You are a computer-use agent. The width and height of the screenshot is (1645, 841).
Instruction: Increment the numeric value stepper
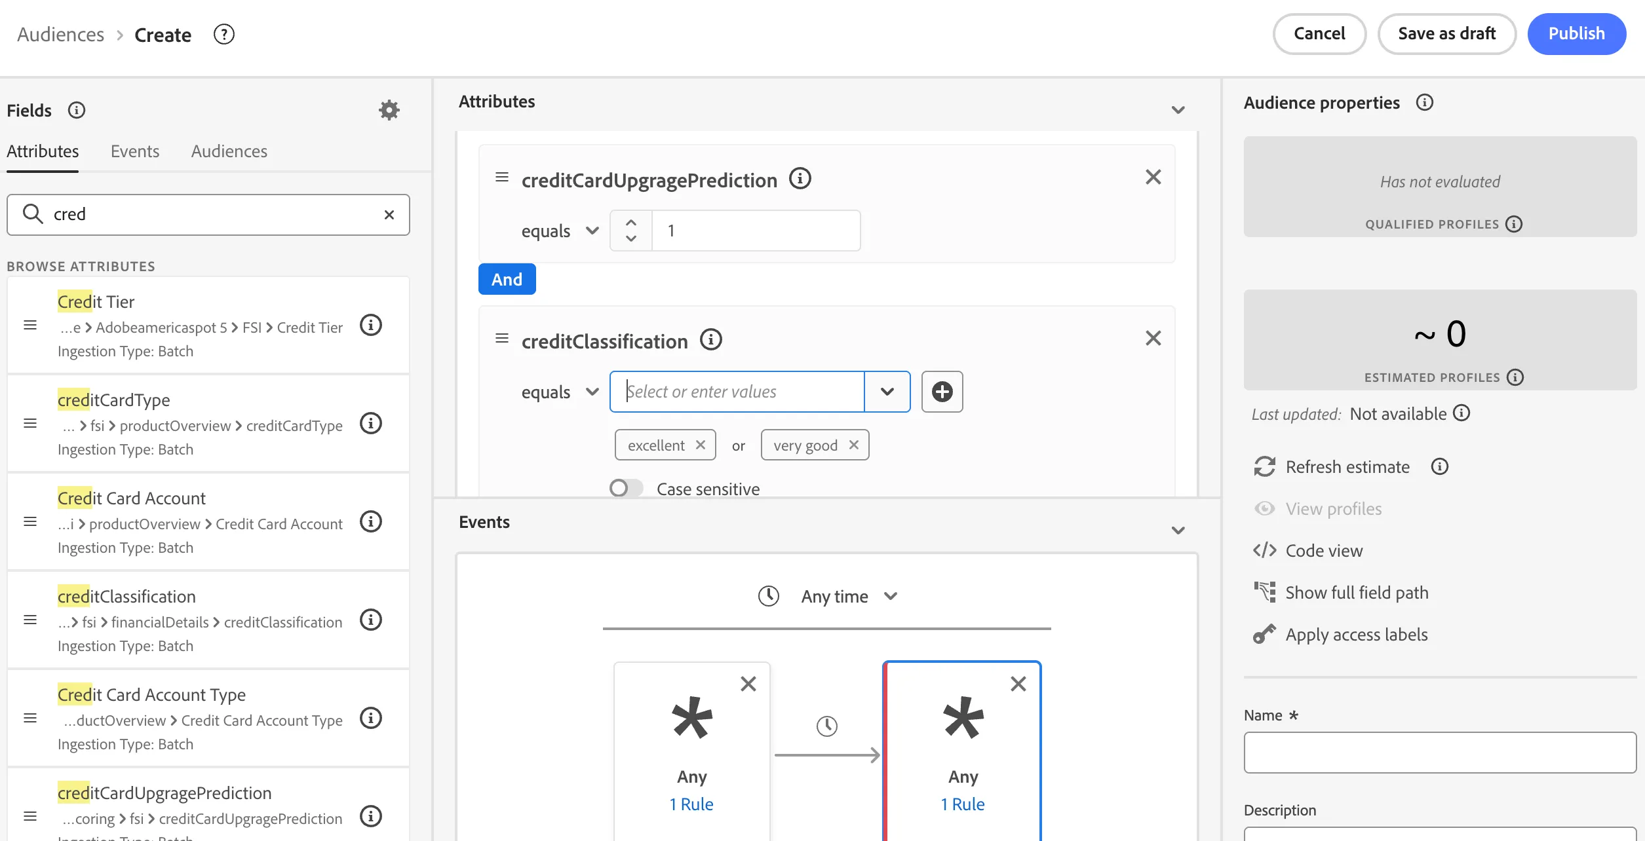tap(631, 223)
